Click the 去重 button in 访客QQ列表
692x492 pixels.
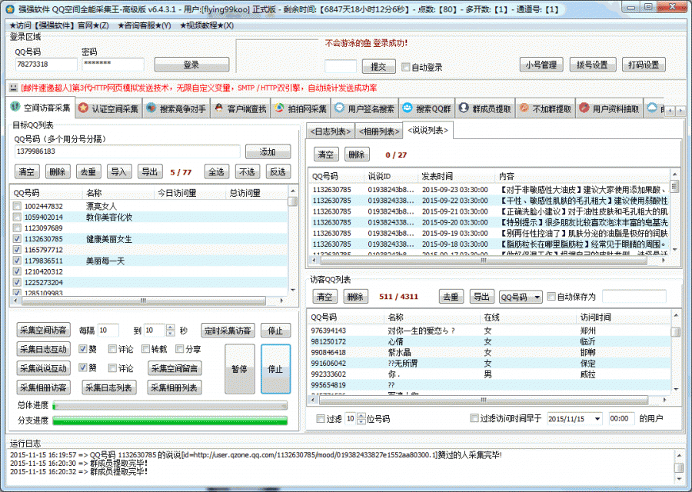[451, 297]
